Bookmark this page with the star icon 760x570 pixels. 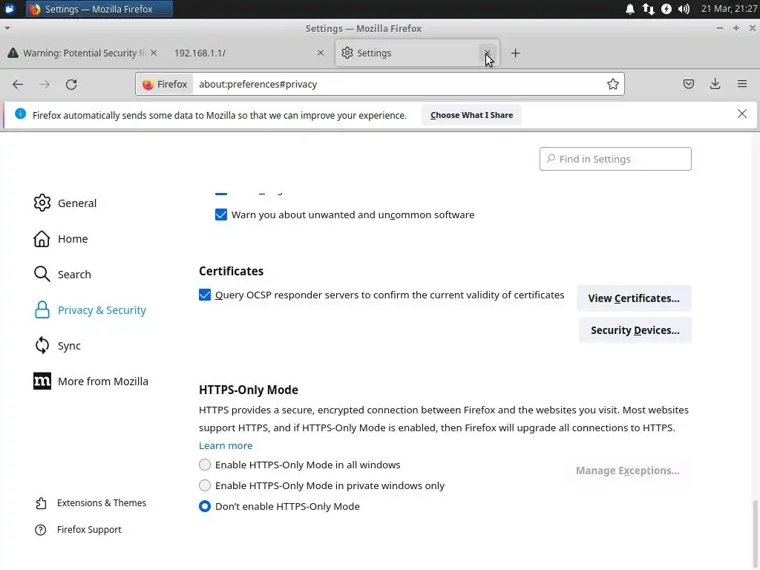pyautogui.click(x=613, y=84)
